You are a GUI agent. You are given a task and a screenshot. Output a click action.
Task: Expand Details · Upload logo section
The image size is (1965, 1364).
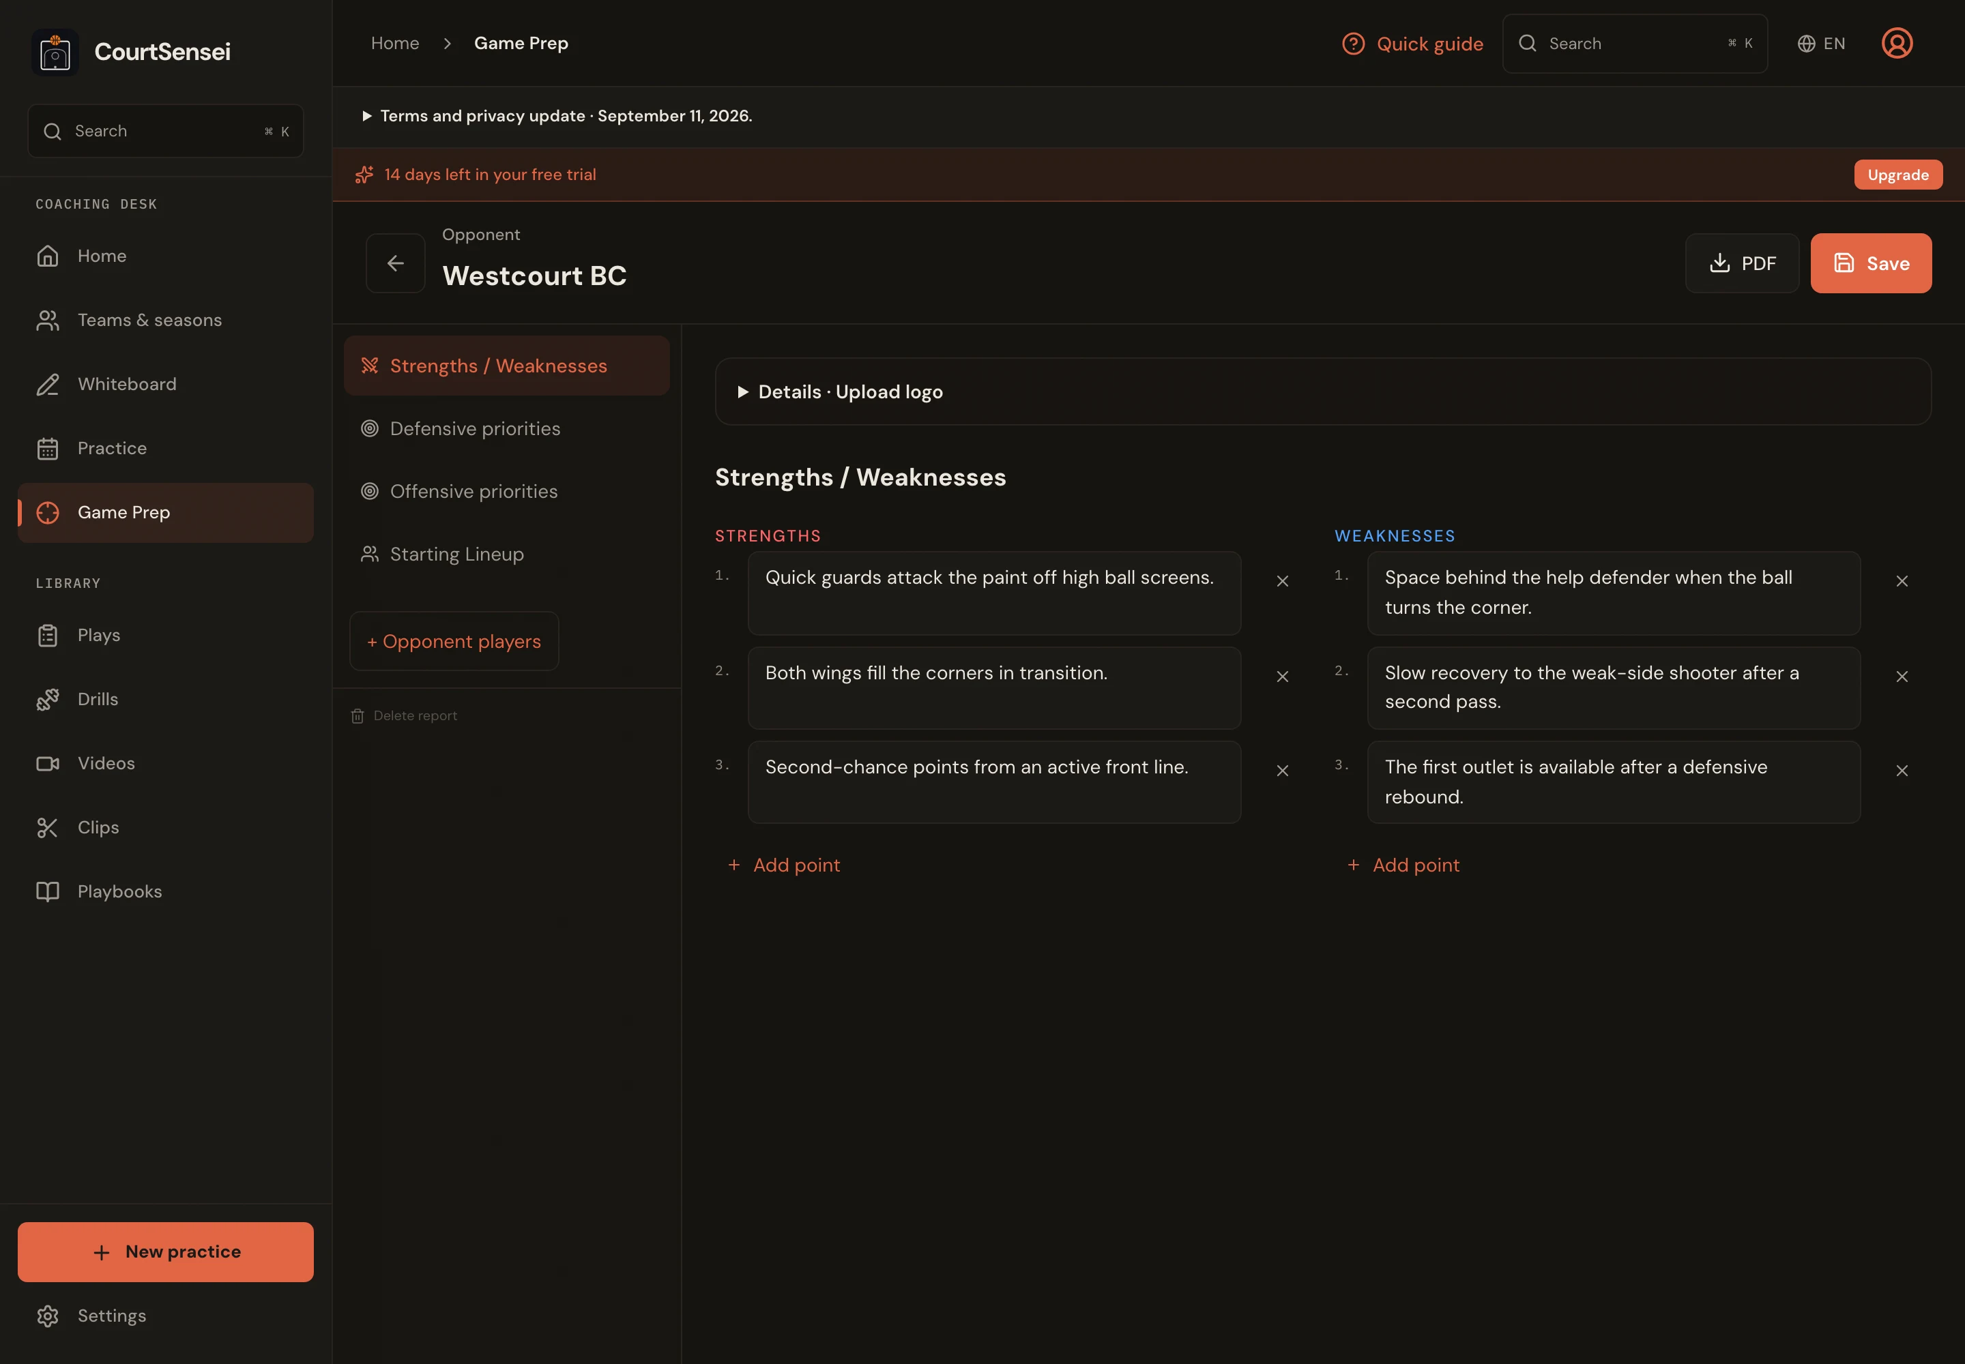[1322, 391]
